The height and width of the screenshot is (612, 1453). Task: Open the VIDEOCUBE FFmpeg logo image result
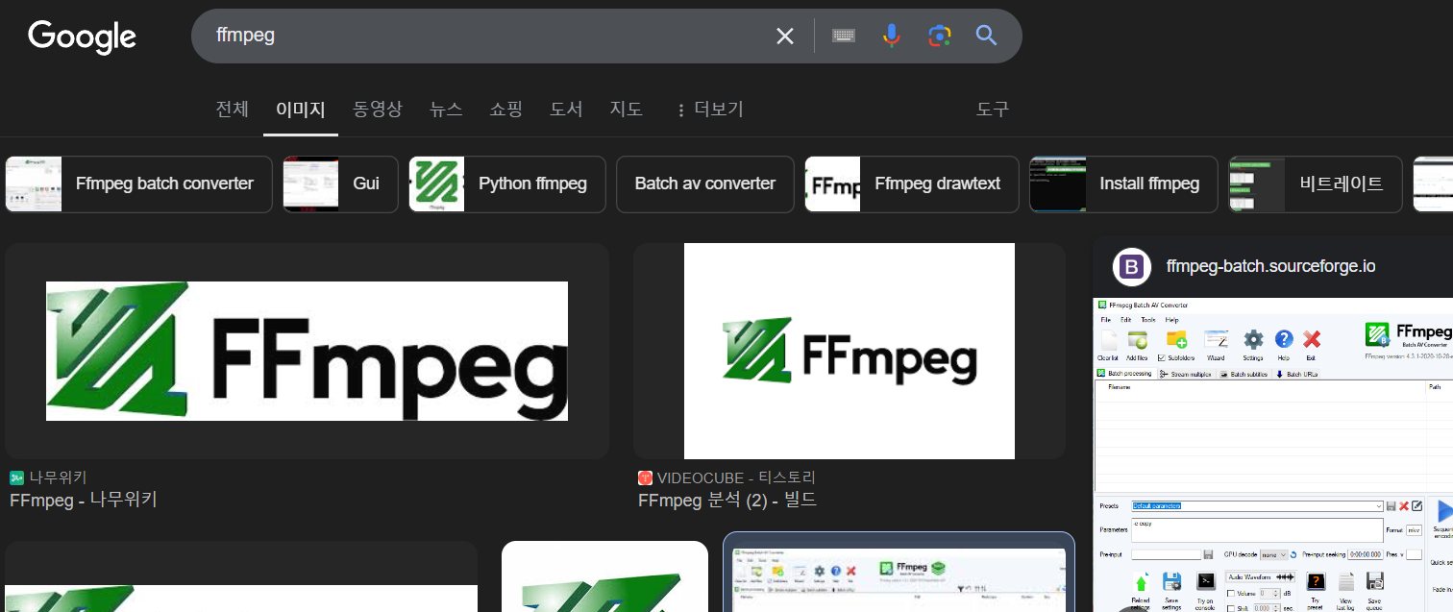850,351
